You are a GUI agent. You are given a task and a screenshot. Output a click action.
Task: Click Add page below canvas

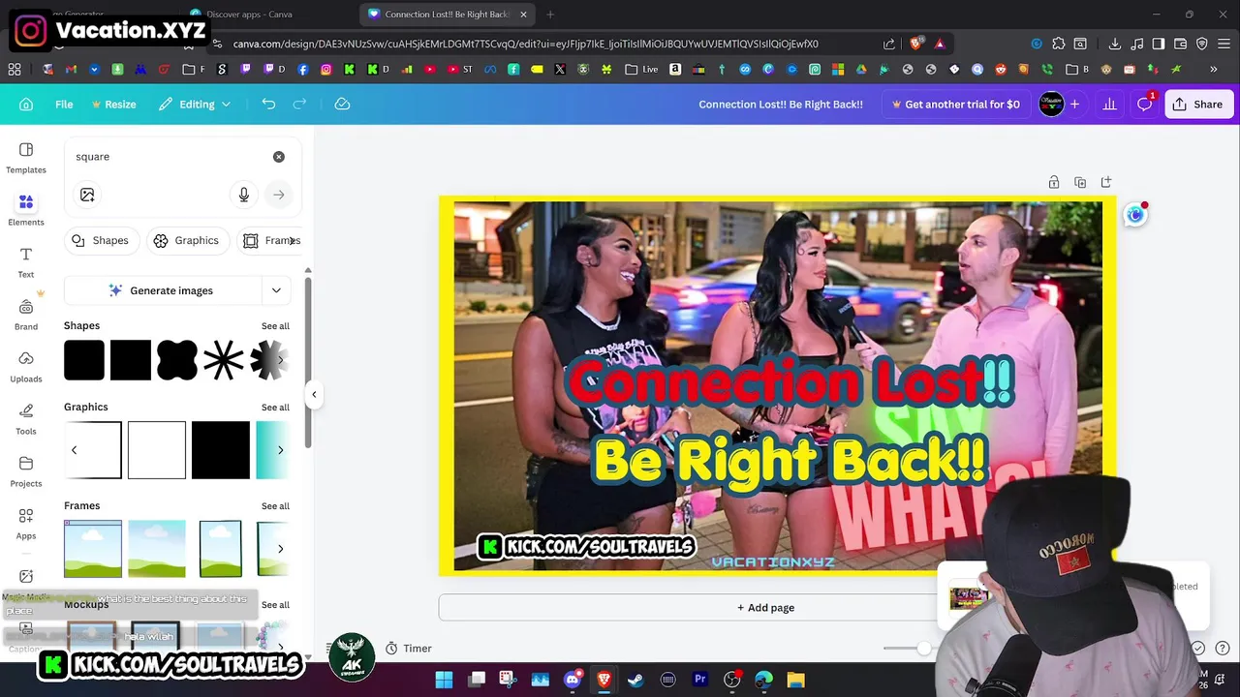click(765, 608)
